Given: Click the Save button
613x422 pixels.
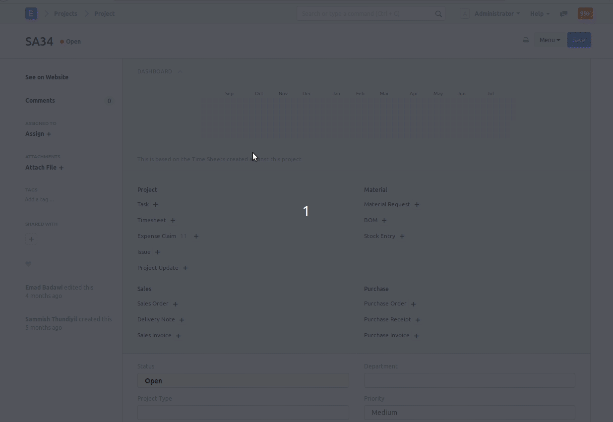Looking at the screenshot, I should click(x=578, y=40).
